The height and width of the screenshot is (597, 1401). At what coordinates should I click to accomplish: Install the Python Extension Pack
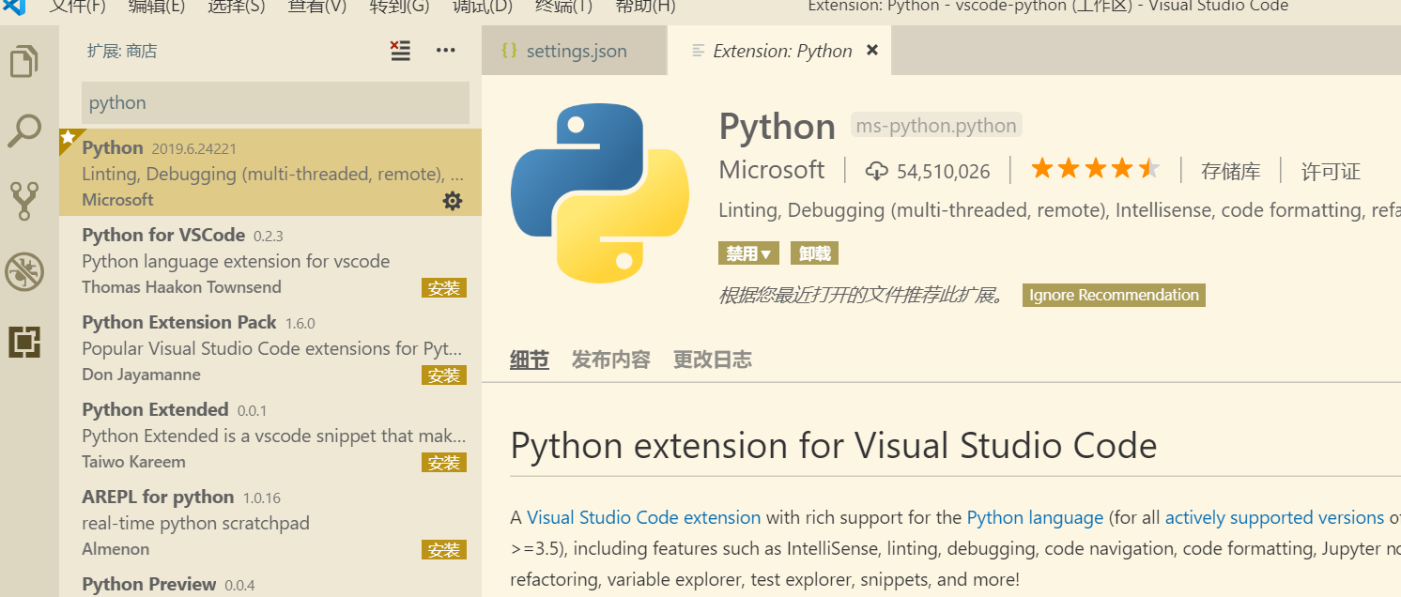click(444, 375)
